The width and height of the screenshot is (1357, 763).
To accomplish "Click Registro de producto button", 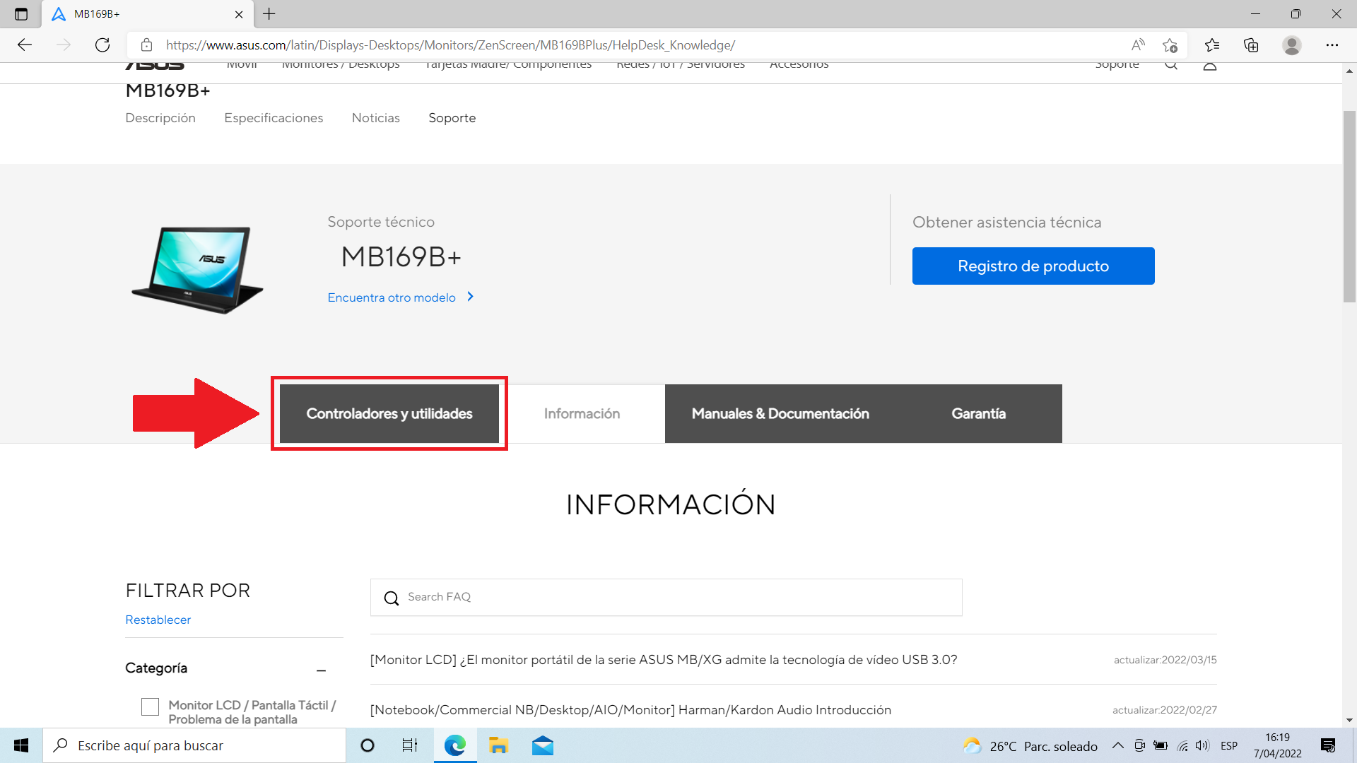I will click(x=1033, y=266).
